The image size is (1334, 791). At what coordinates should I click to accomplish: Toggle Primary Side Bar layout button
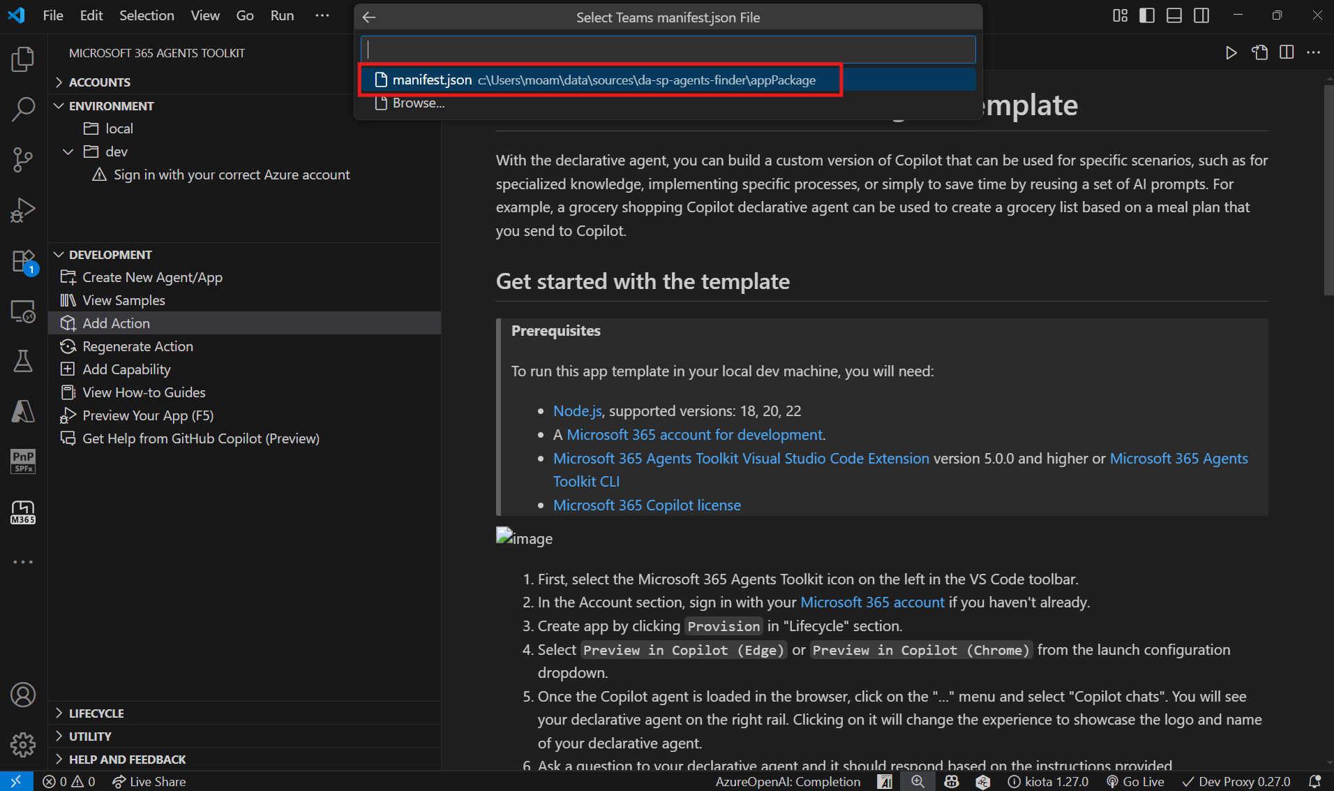1147,15
